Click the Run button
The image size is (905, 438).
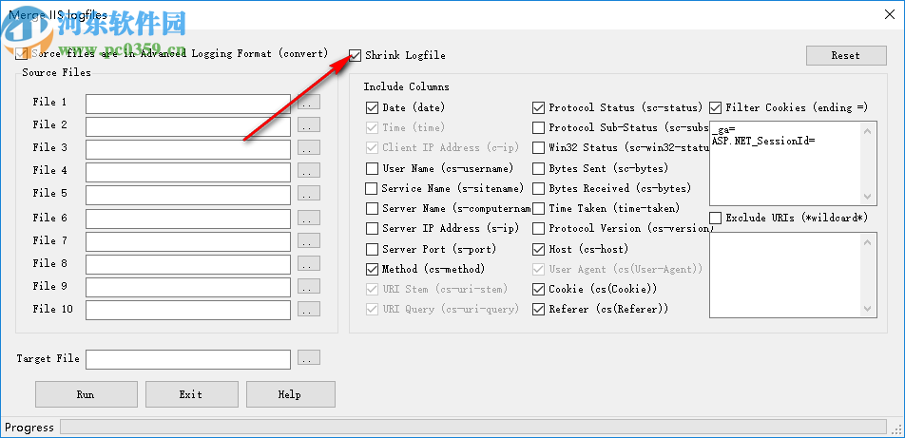click(x=86, y=394)
